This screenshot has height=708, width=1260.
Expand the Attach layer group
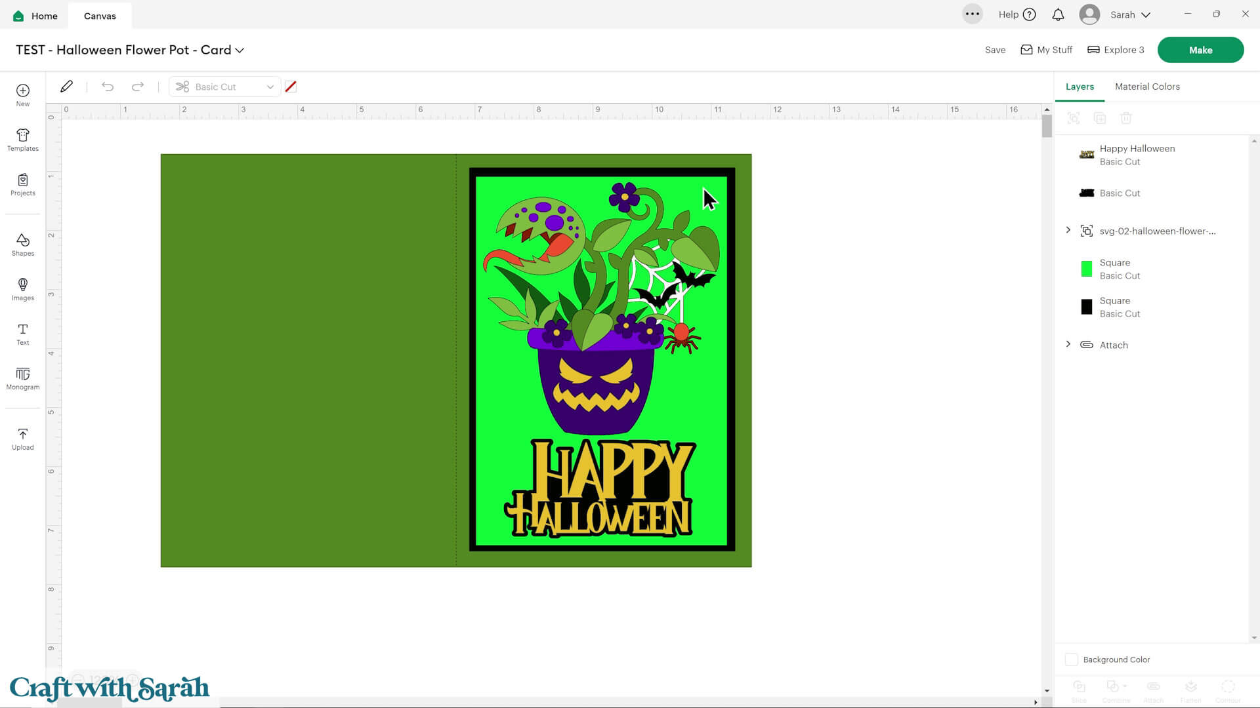[1068, 344]
